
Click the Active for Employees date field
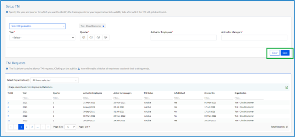[183, 38]
